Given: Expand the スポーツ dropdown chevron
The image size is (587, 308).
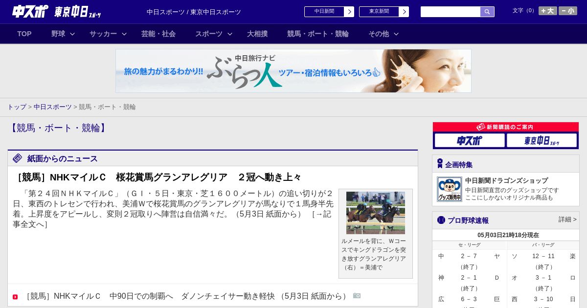Looking at the screenshot, I should click(x=230, y=34).
